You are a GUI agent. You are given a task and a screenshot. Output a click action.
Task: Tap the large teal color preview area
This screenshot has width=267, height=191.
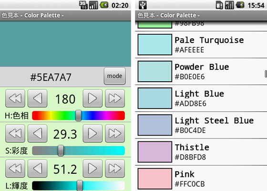click(x=65, y=44)
